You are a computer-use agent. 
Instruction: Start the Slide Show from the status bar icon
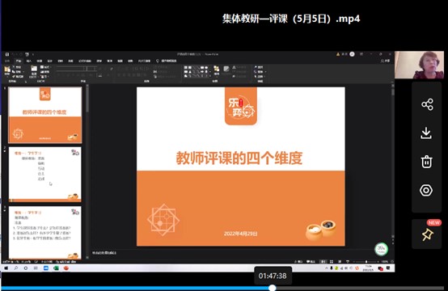tap(348, 262)
